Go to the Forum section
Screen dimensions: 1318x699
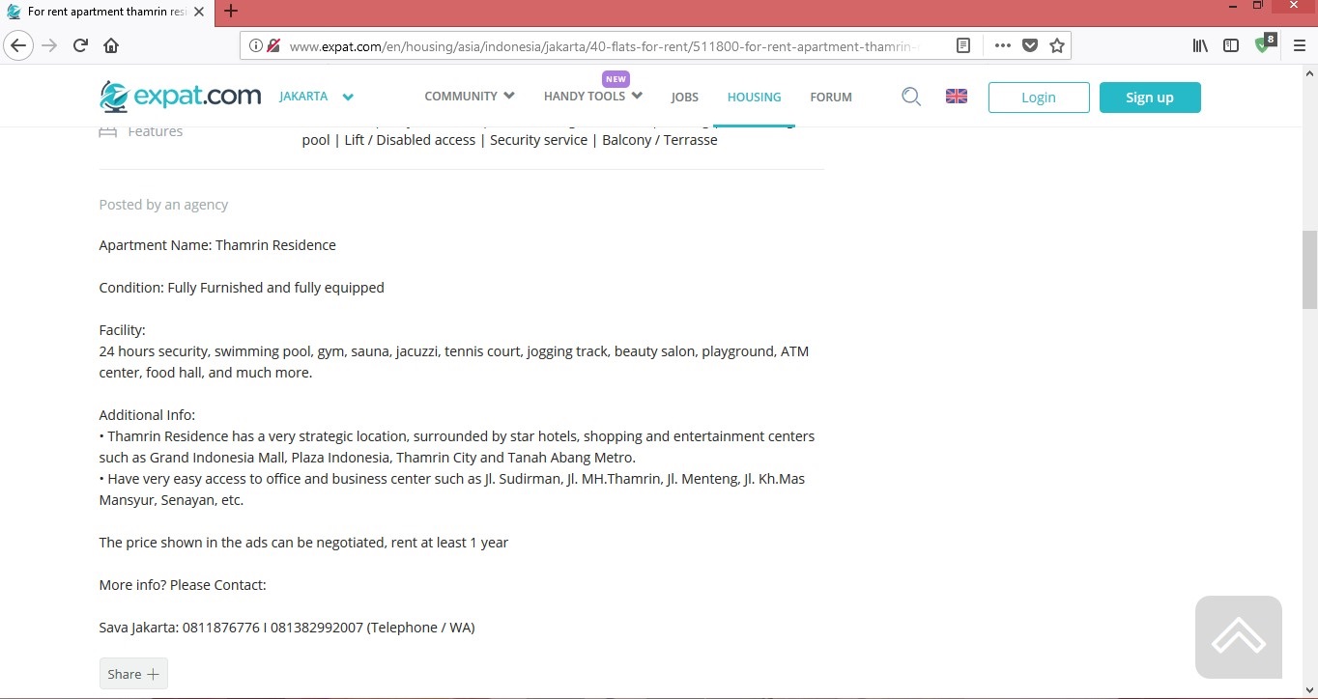(831, 98)
